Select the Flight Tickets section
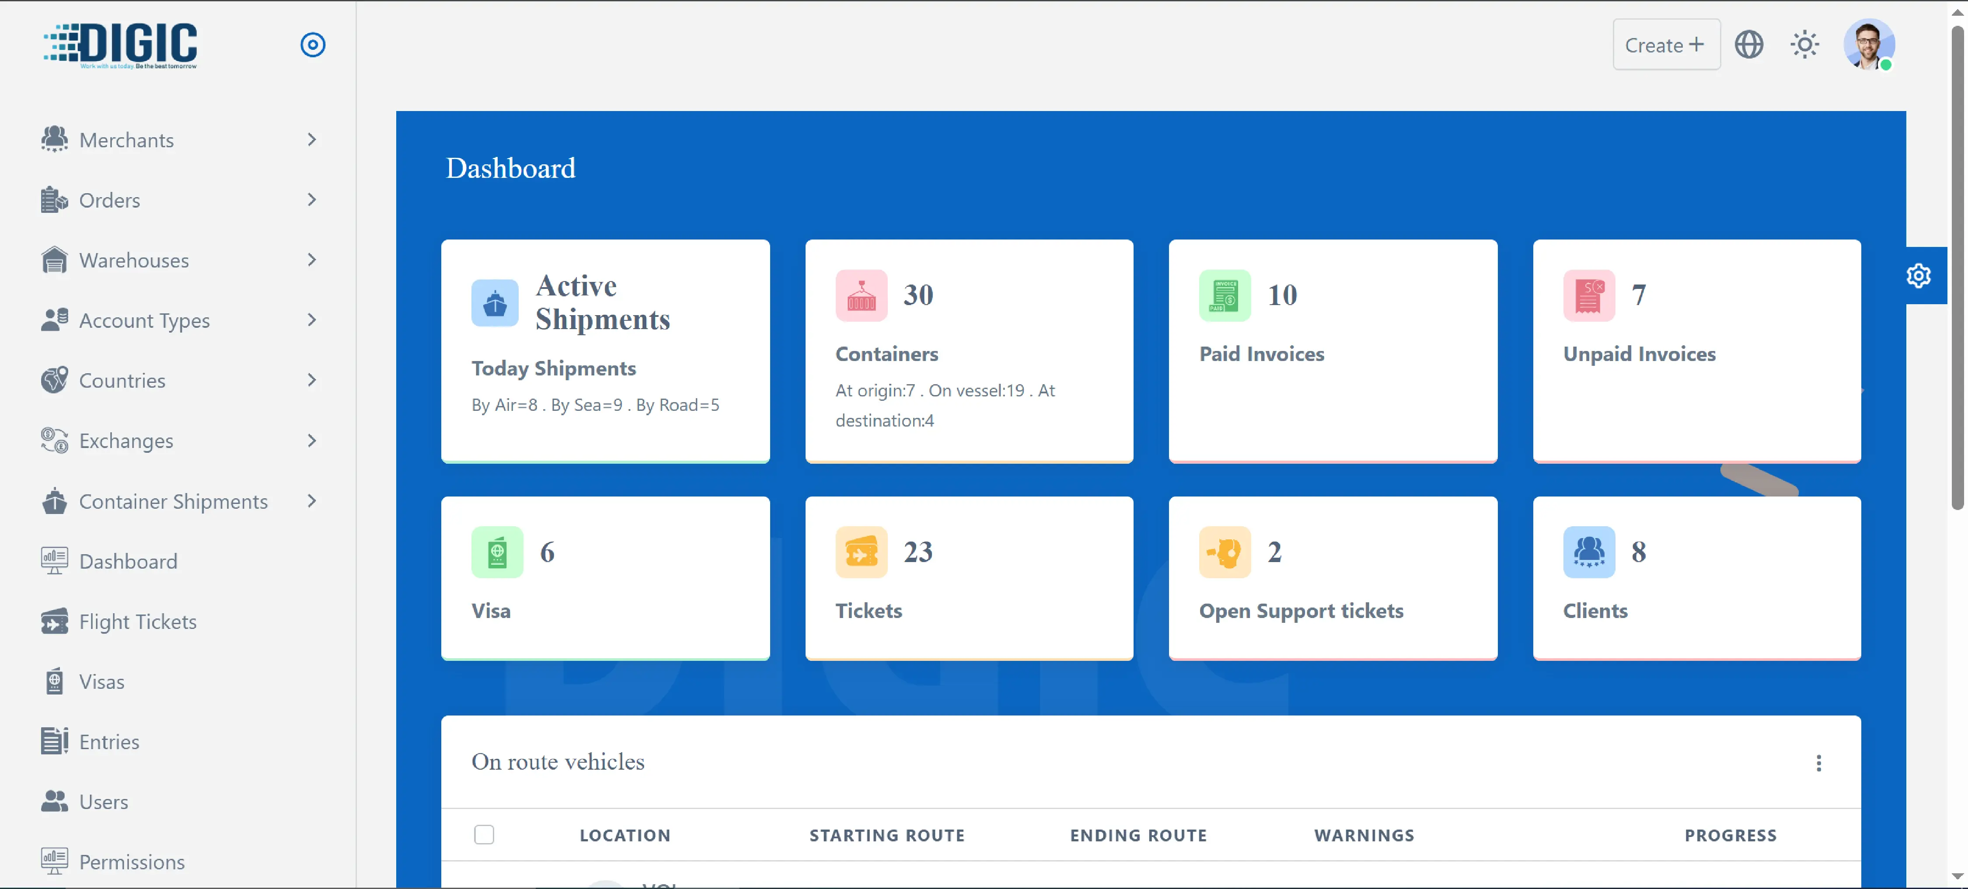 click(x=138, y=621)
